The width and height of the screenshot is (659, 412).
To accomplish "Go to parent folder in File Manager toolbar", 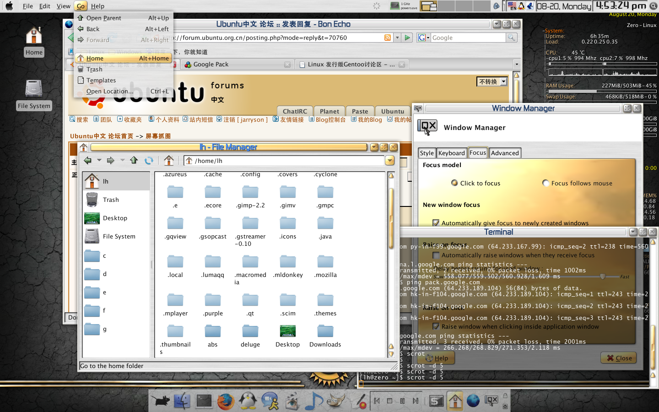I will (x=134, y=160).
